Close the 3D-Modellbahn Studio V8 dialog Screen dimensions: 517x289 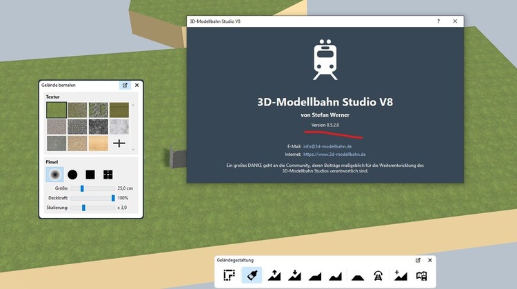coord(455,21)
